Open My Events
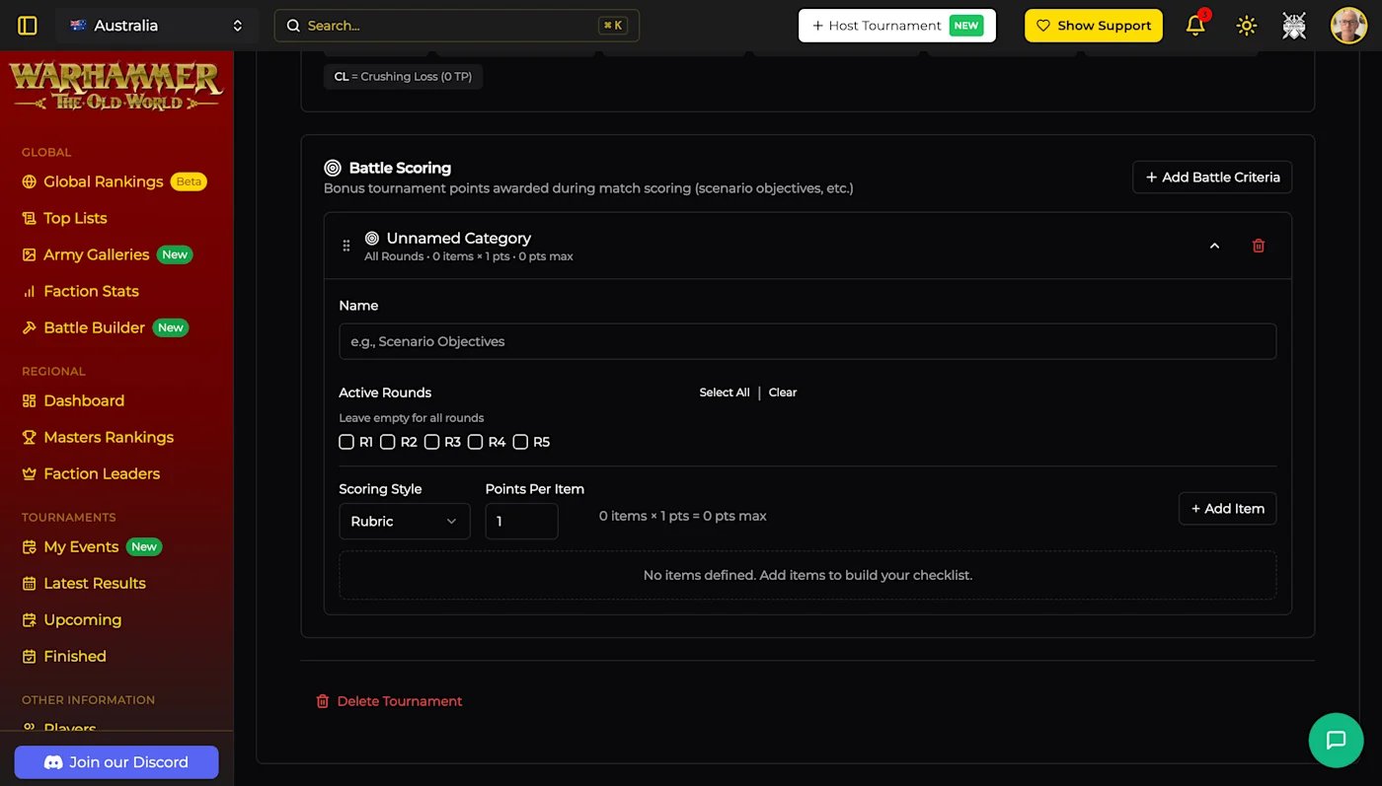 81,546
